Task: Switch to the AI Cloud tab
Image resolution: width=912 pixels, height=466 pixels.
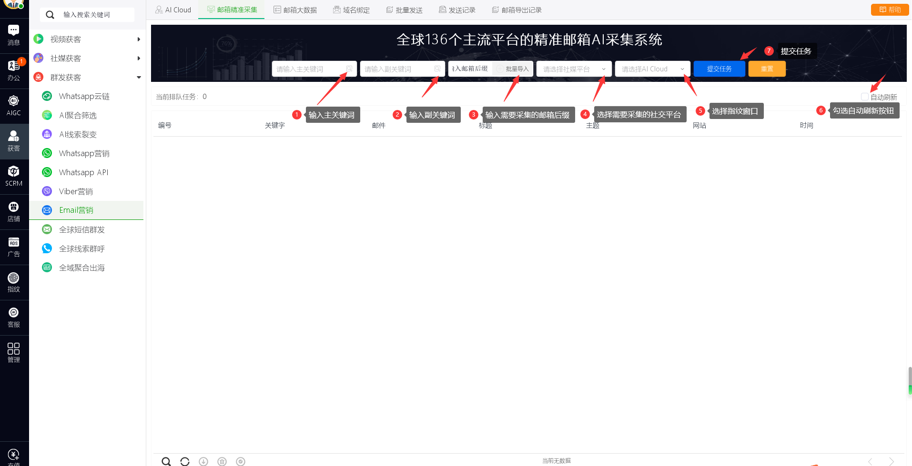Action: point(173,10)
